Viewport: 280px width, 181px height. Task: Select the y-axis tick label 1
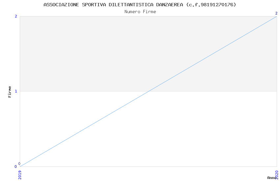click(16, 91)
